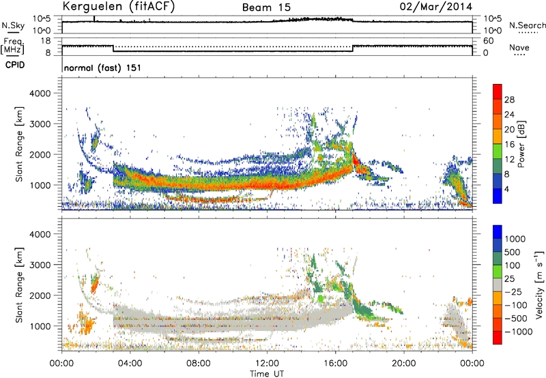Click the 'Time UT' axis label

(267, 374)
